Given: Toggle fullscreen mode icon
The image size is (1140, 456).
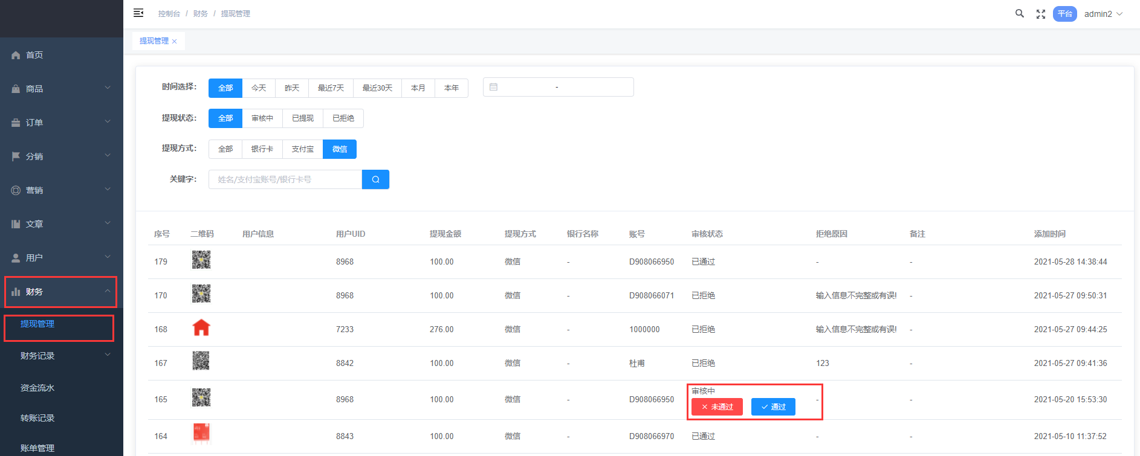Looking at the screenshot, I should pos(1041,14).
